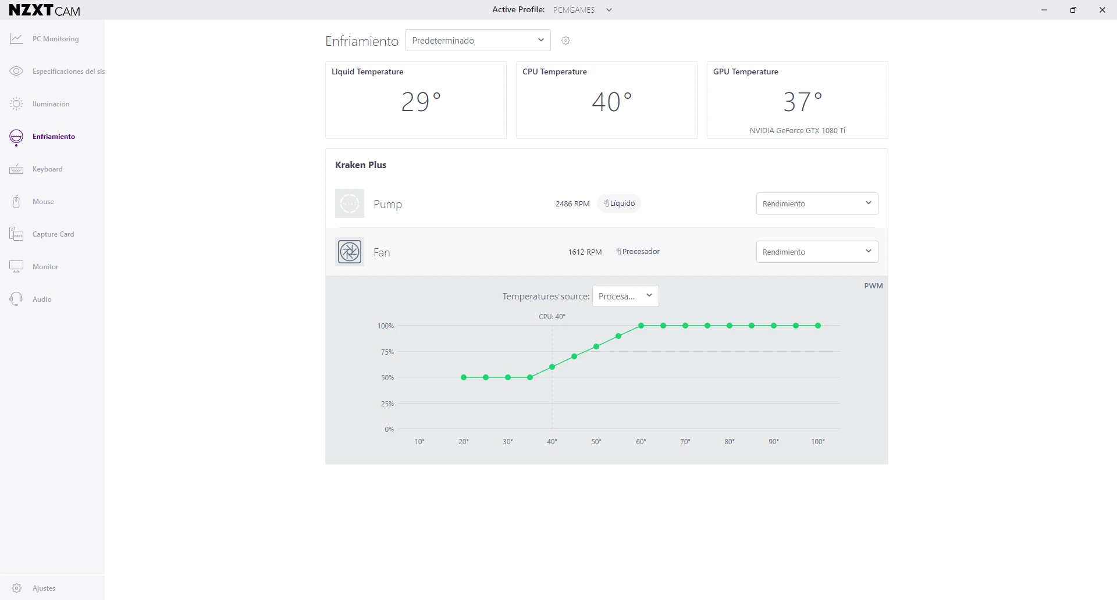The image size is (1117, 600).
Task: Click the Monitor icon in sidebar
Action: 16,267
